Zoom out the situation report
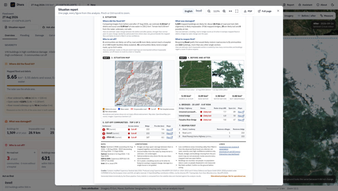338x191 pixels. click(209, 11)
